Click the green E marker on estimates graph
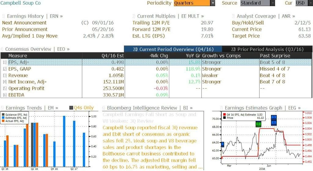313x171 pixels. coord(258,124)
